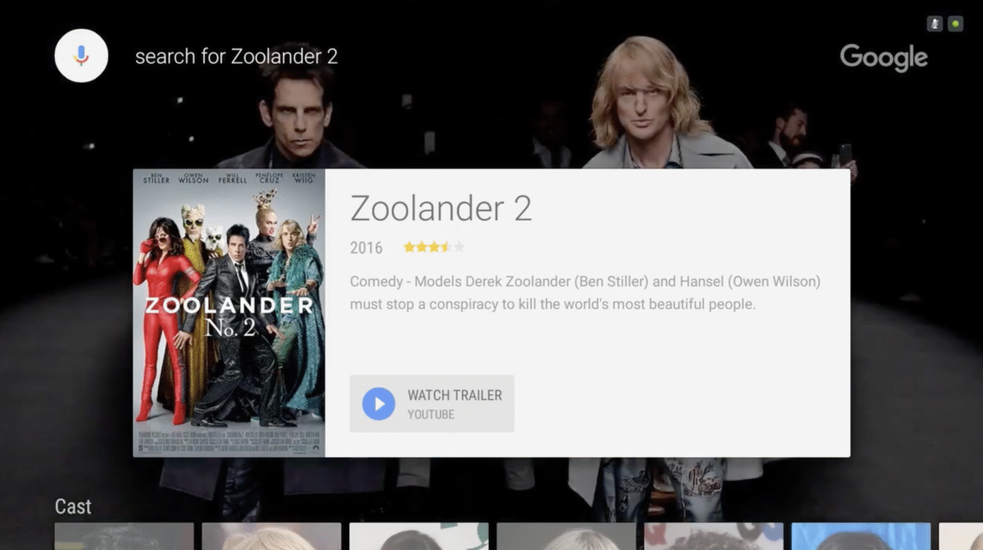Select the 'search for Zoolander 2' query text
This screenshot has height=550, width=983.
point(236,56)
